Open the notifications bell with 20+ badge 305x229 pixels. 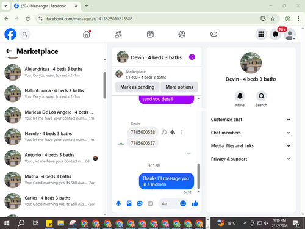coord(276,34)
